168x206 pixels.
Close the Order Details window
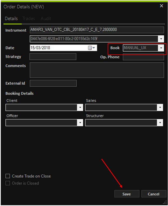pos(162,6)
